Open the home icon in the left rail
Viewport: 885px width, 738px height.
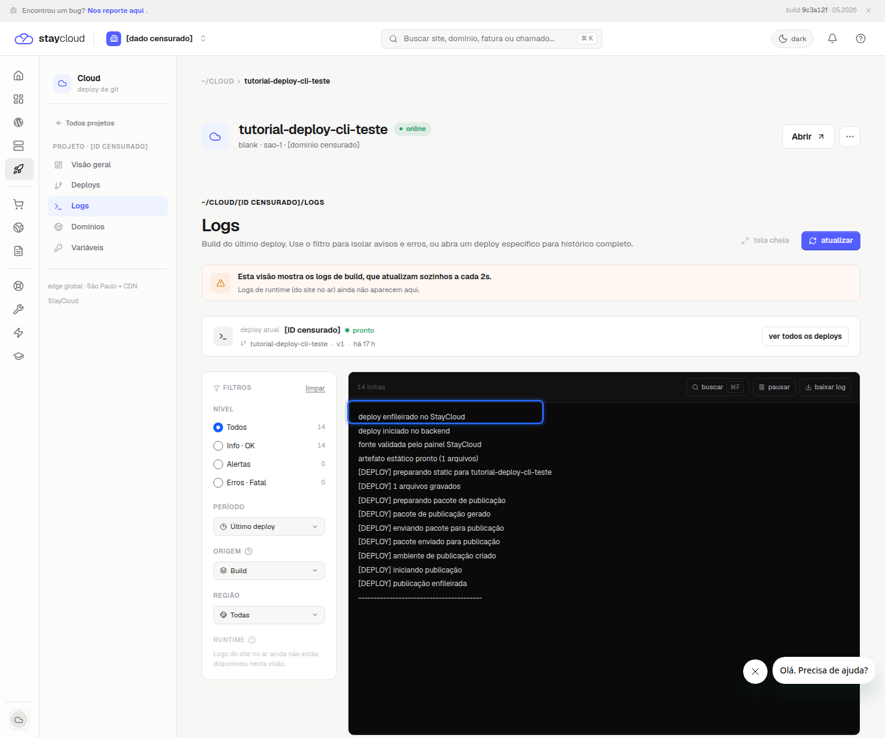click(x=18, y=76)
